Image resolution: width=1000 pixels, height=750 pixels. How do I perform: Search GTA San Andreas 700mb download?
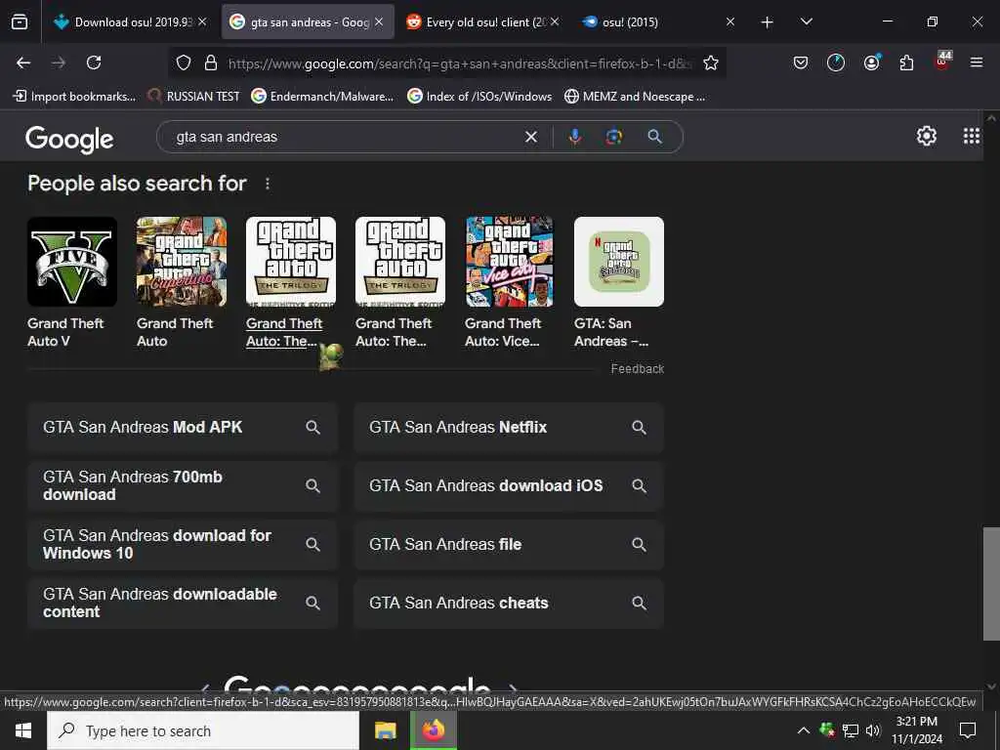tap(183, 486)
